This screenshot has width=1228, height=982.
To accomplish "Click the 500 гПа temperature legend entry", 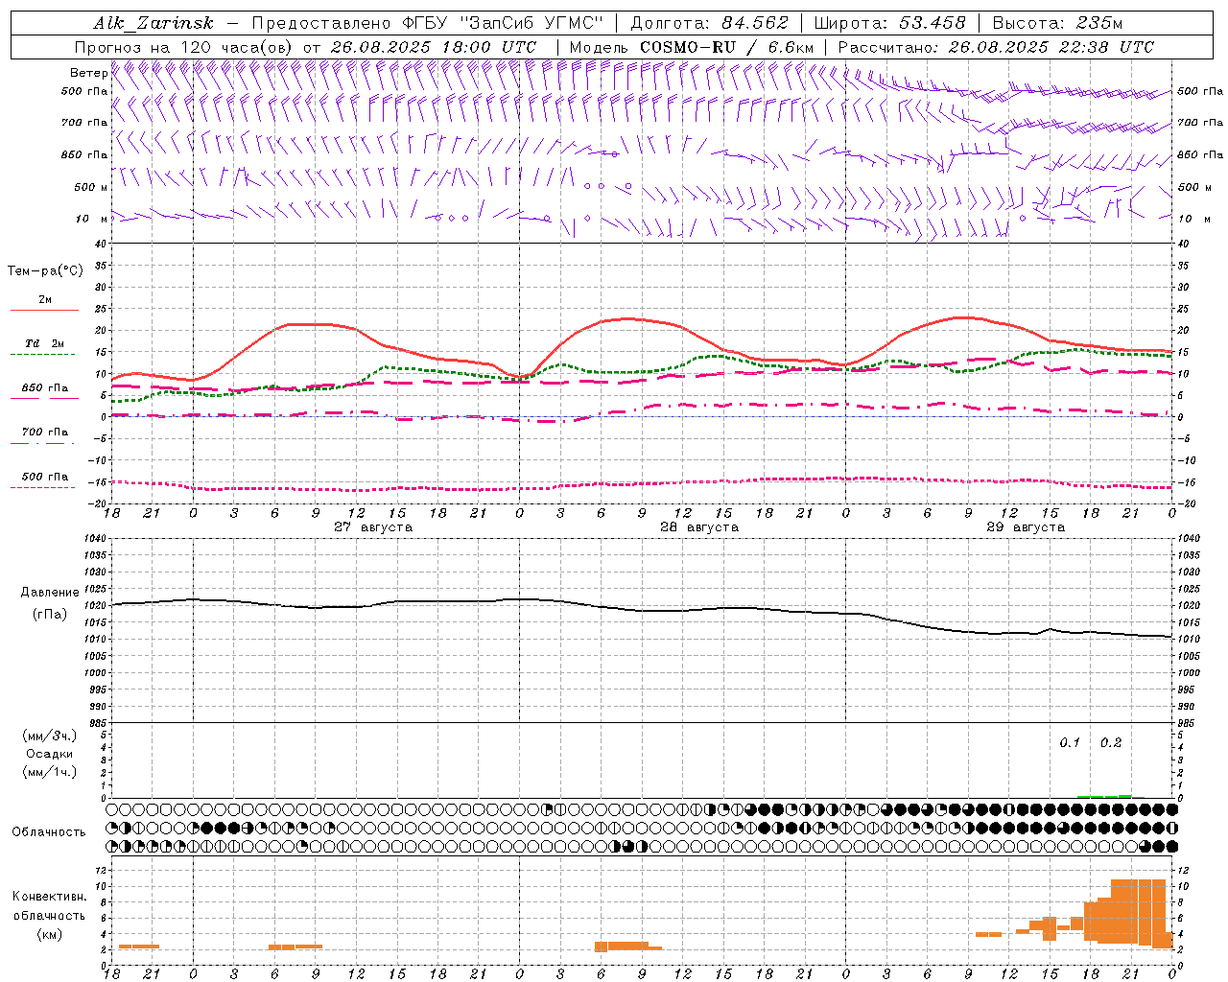I will pos(44,477).
